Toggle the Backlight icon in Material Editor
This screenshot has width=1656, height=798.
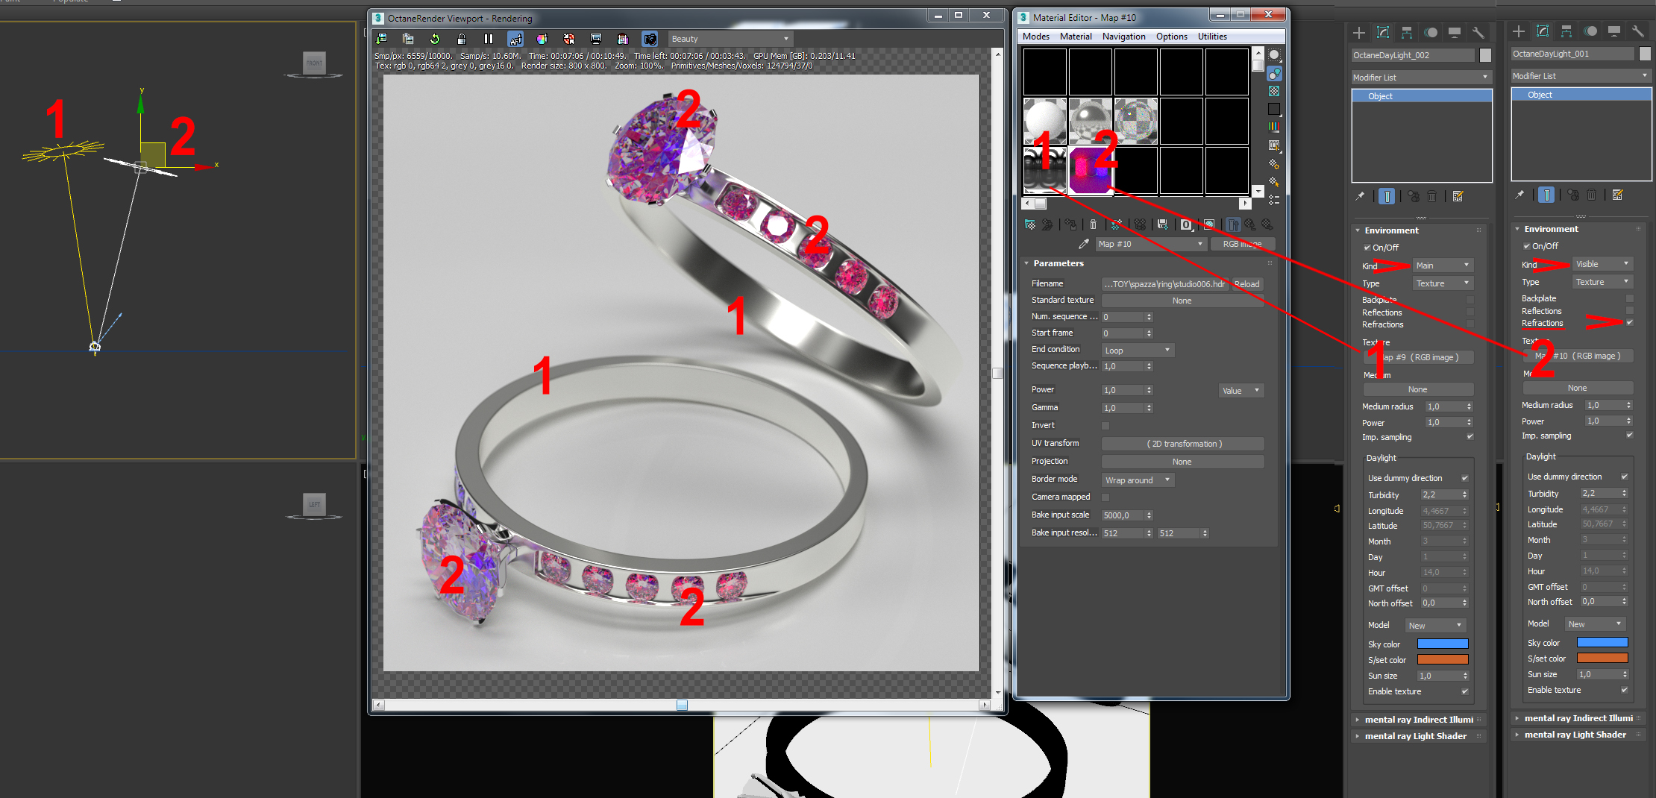(1274, 73)
